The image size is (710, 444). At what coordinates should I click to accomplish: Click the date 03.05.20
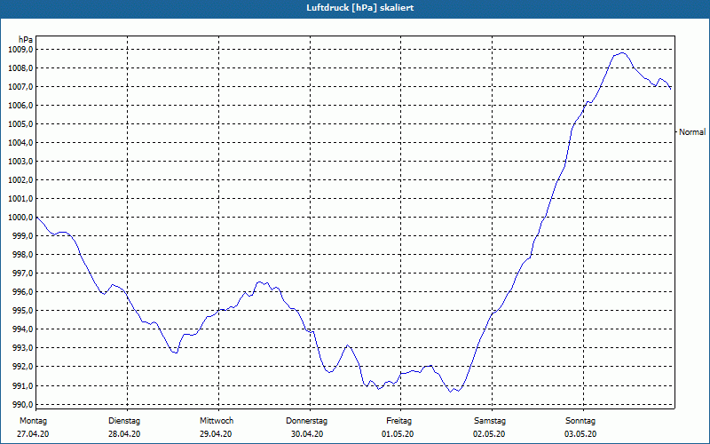(x=580, y=434)
